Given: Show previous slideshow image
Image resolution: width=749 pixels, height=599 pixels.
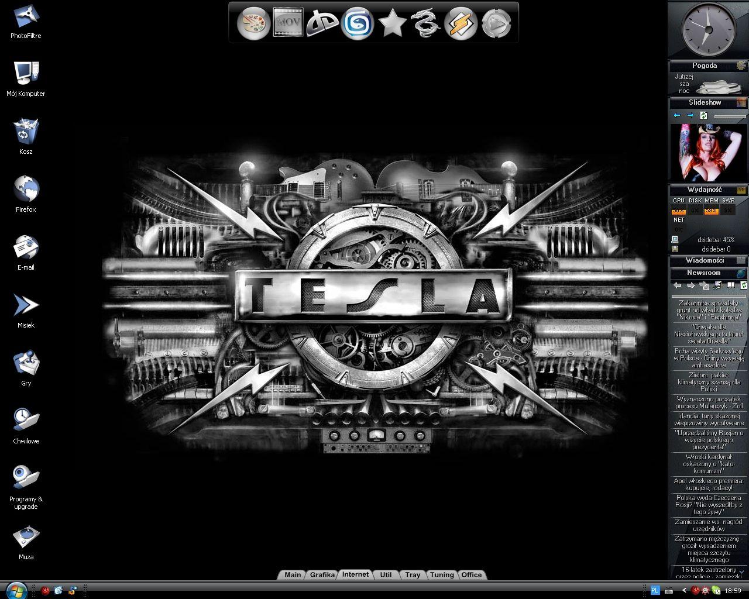Looking at the screenshot, I should 677,115.
